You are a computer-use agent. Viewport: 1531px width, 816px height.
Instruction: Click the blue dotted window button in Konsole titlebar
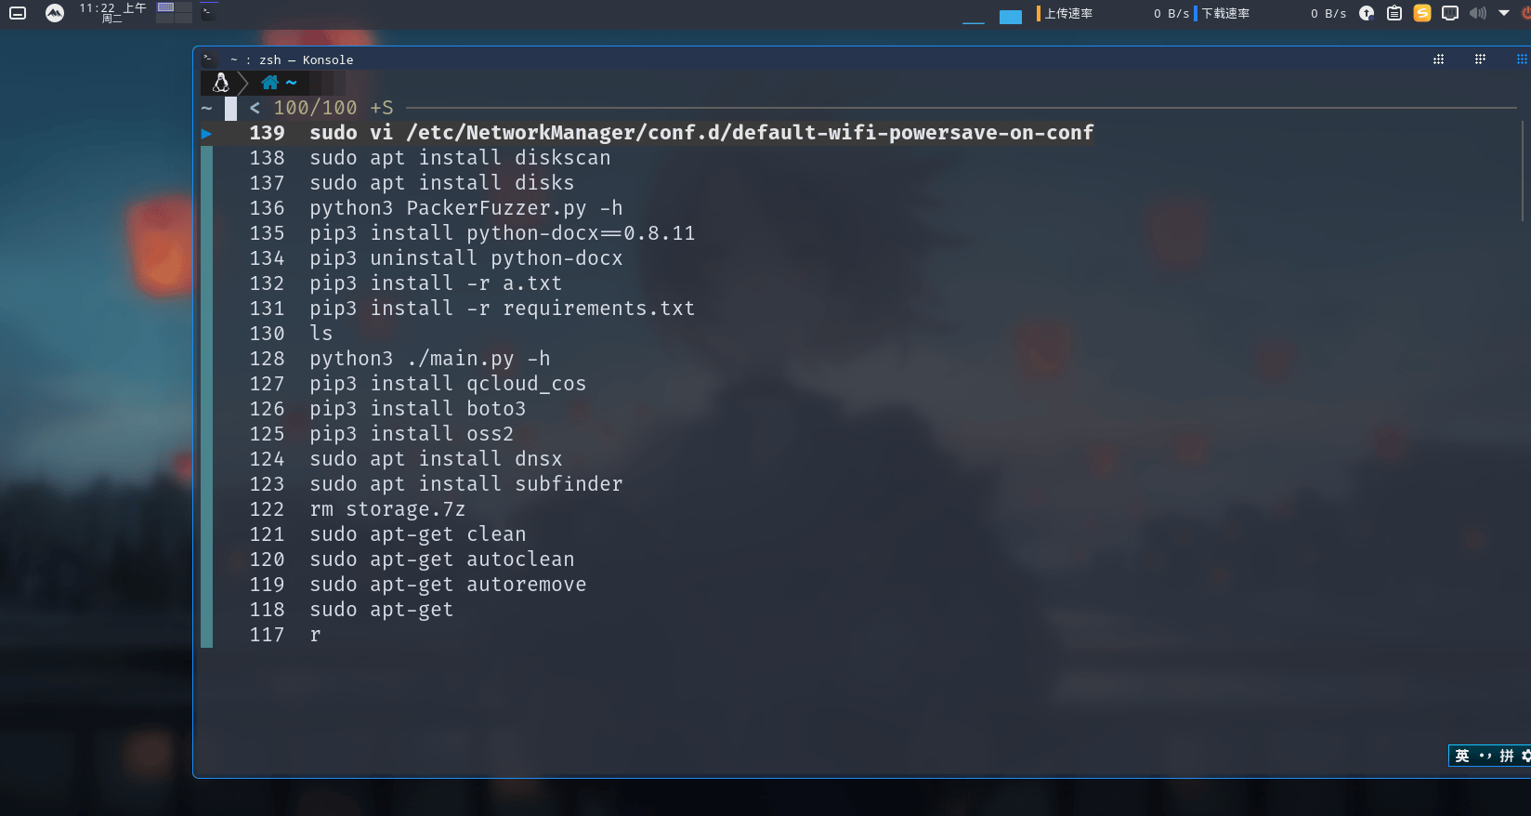pyautogui.click(x=1522, y=59)
